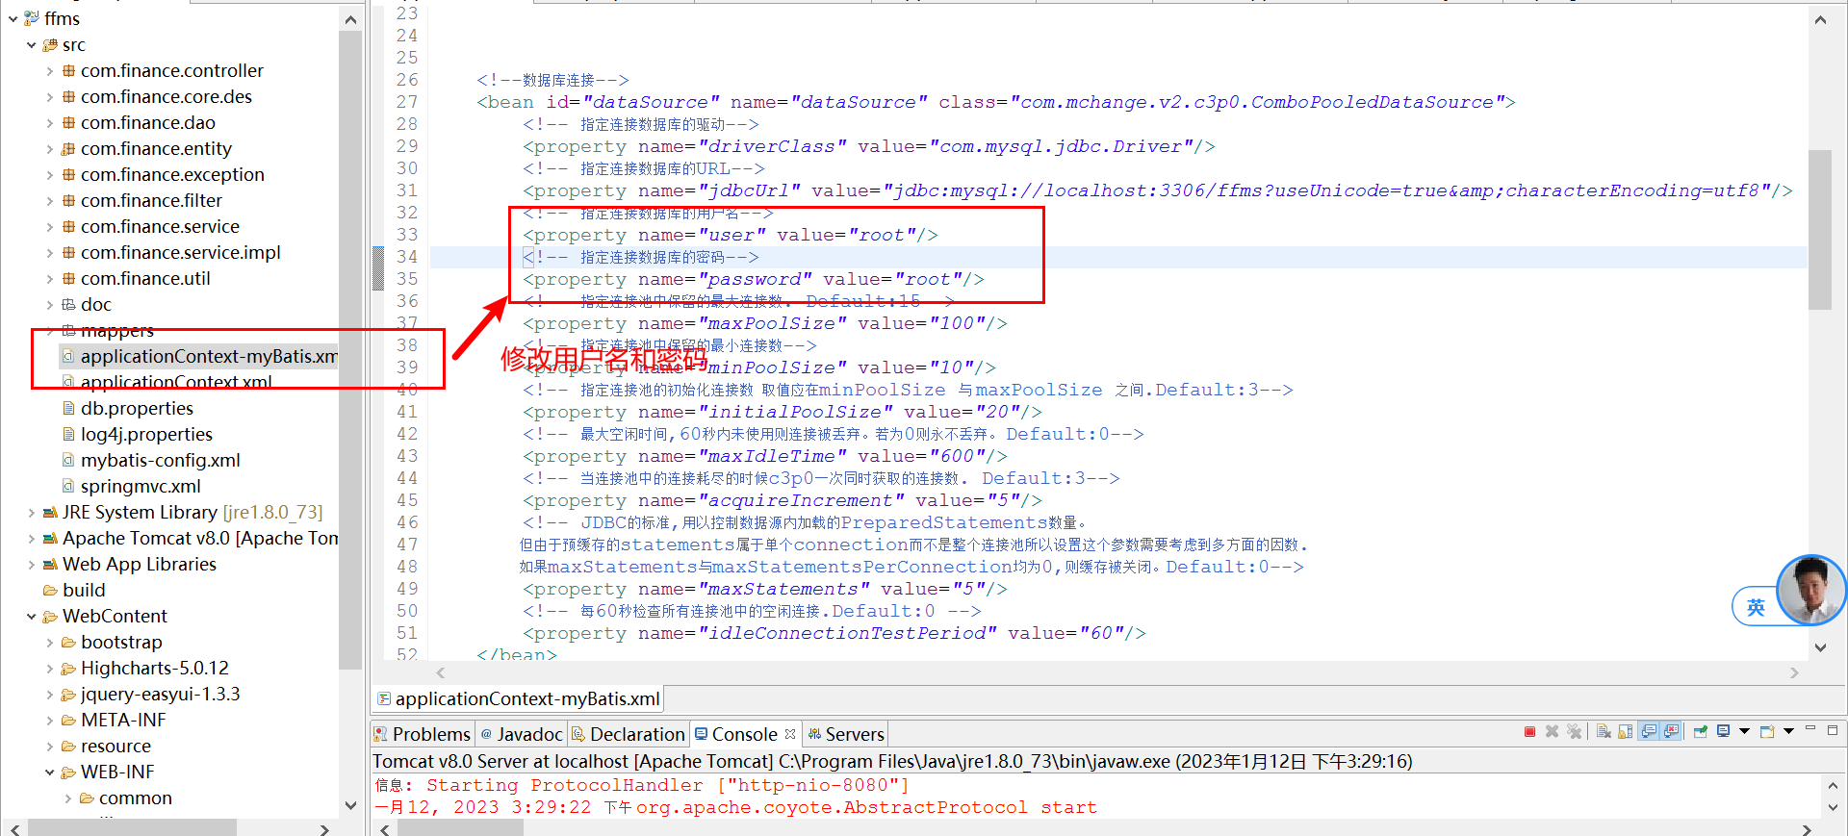1848x836 pixels.
Task: Expand the com.finance.controller package
Action: (x=50, y=70)
